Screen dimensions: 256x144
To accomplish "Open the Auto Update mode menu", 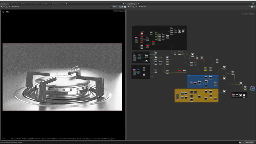I will [x=249, y=142].
